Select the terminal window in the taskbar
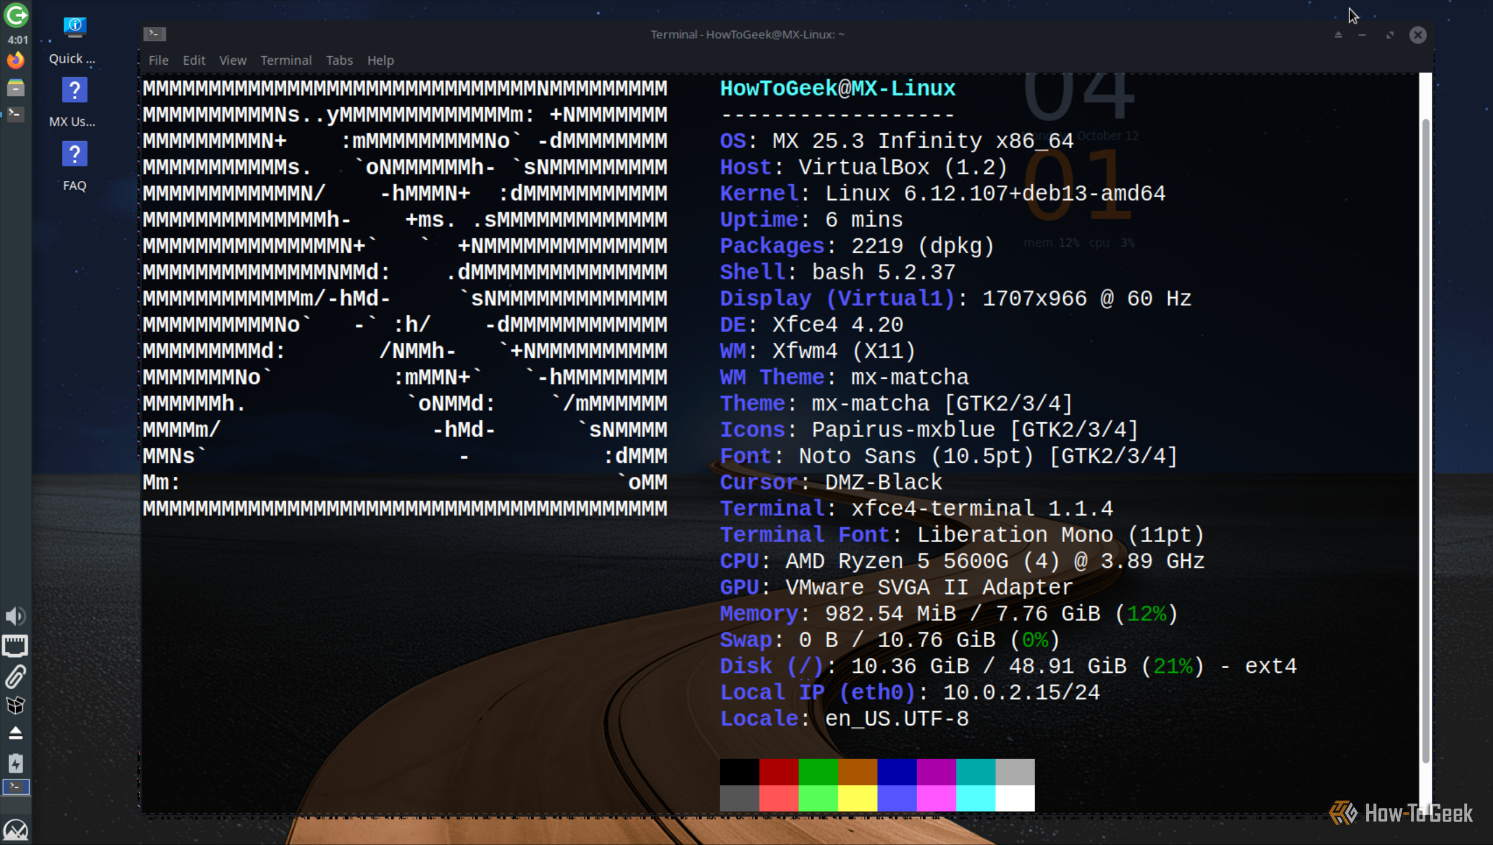Viewport: 1493px width, 845px height. click(16, 787)
